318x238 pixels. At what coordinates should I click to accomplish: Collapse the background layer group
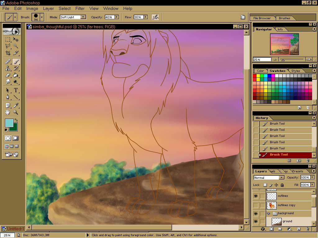coord(269,214)
